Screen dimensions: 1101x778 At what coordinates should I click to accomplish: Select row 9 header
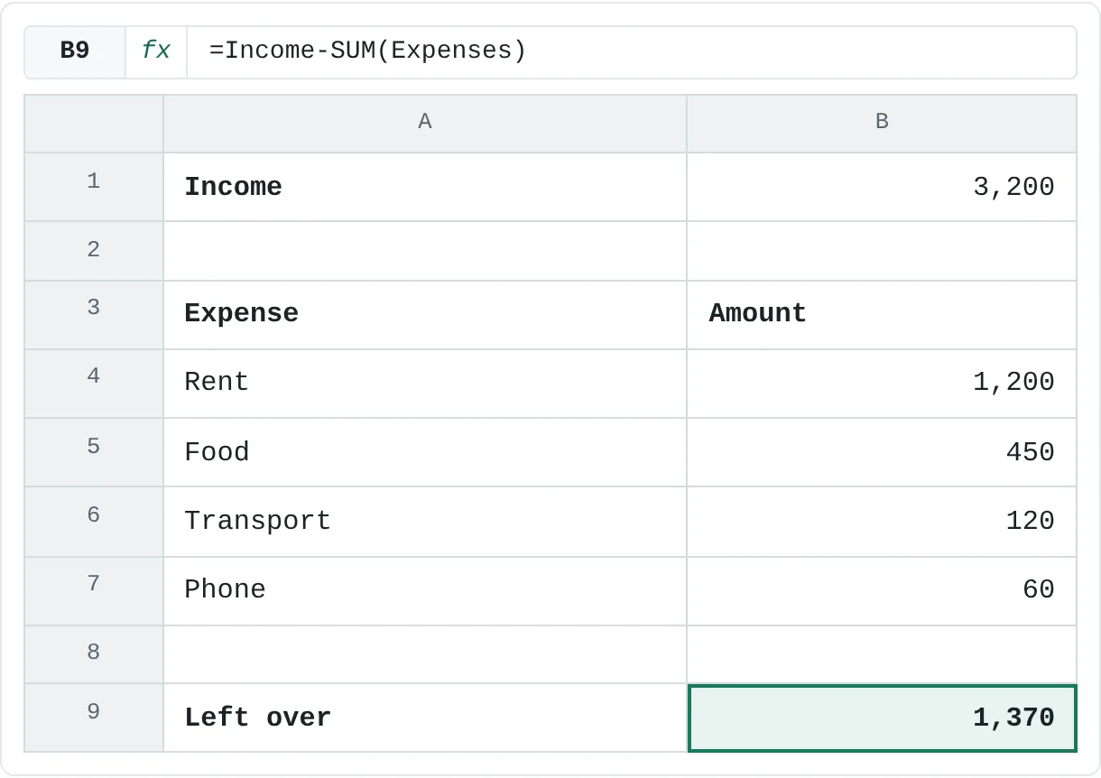pos(94,718)
